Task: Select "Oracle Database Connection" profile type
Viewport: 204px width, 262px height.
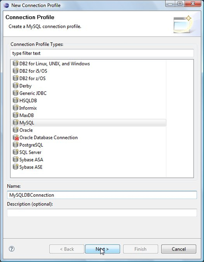Action: tap(49, 138)
